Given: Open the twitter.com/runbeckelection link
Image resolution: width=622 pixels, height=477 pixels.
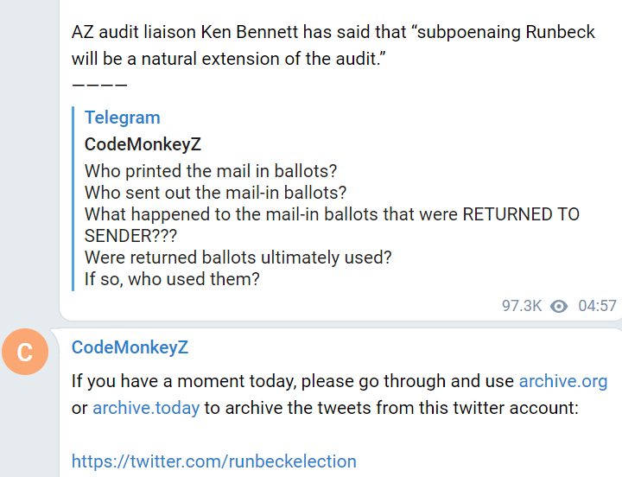Looking at the screenshot, I should tap(214, 461).
